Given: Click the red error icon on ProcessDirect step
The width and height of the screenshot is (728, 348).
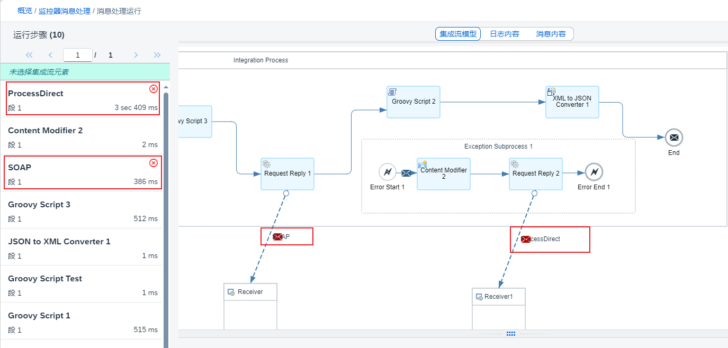Looking at the screenshot, I should (x=154, y=89).
